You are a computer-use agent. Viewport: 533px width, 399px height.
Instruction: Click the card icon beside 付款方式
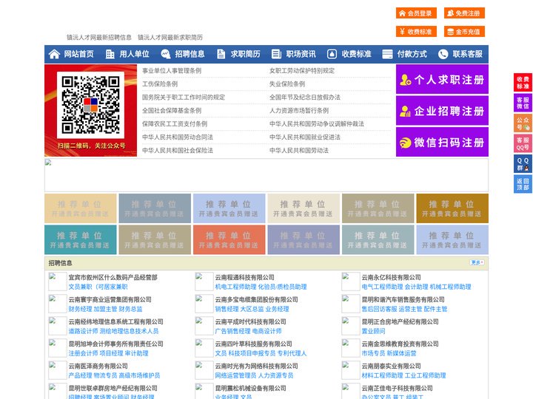[x=387, y=54]
